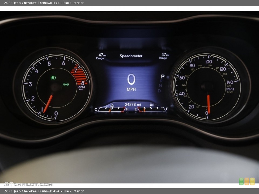The width and height of the screenshot is (259, 194).
Task: Click number 7 in the redline zone
Action: pyautogui.click(x=76, y=71)
